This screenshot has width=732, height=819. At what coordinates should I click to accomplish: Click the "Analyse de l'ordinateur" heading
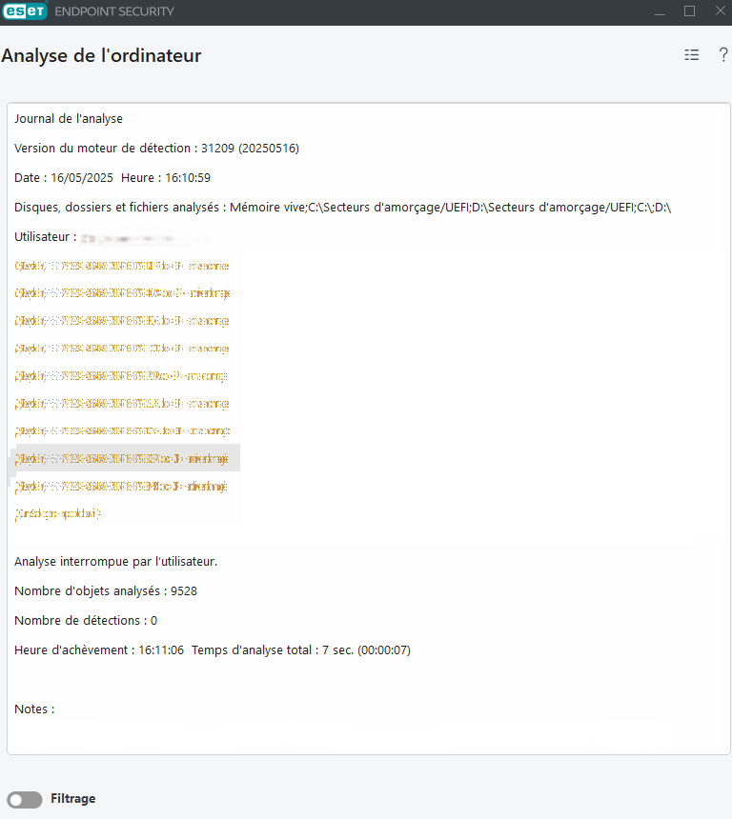tap(101, 55)
